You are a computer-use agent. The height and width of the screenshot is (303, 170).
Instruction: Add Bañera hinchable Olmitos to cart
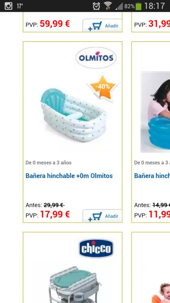click(102, 216)
